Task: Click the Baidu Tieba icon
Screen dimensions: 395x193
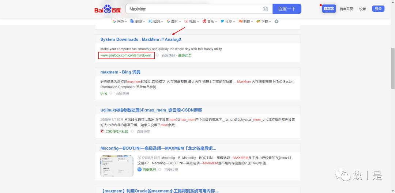Action: [x=139, y=170]
